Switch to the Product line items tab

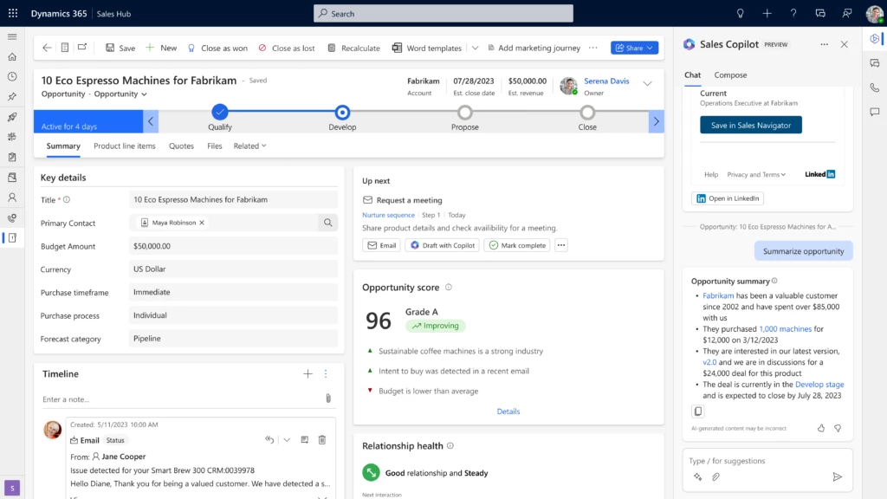[x=124, y=146]
